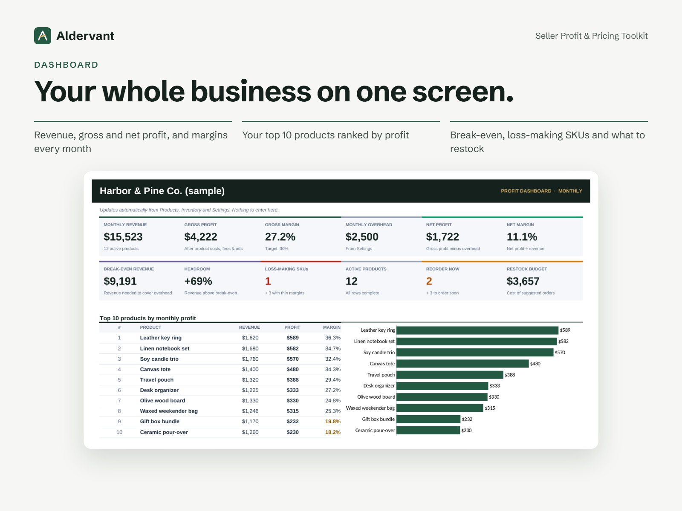Select the Restock Budget value $3,657
The width and height of the screenshot is (682, 511).
click(x=523, y=281)
